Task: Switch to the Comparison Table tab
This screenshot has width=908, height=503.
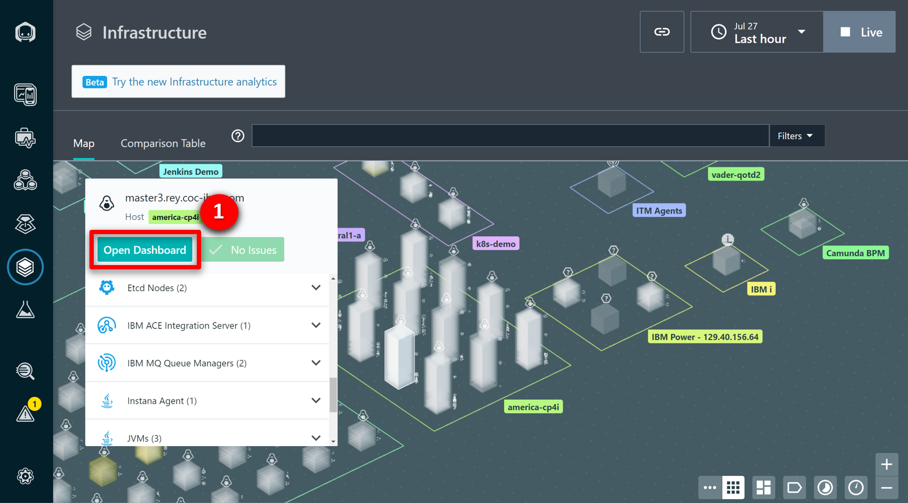Action: (163, 144)
